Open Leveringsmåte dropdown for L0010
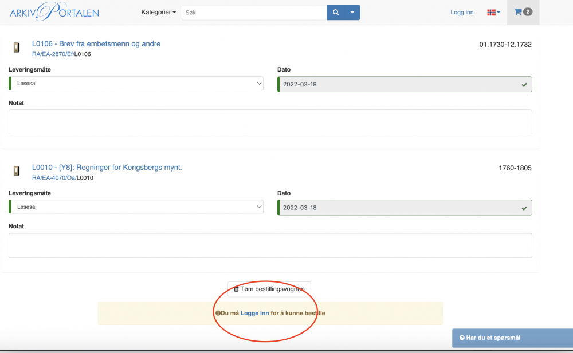This screenshot has height=353, width=573. 136,207
